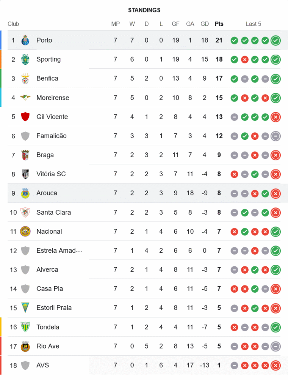Click the Sporting club crest icon

coord(25,59)
